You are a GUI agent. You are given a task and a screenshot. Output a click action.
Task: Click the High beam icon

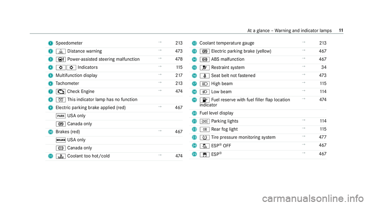205,84
